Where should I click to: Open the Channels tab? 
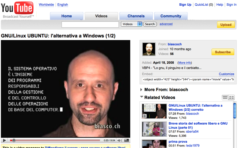coord(136,16)
